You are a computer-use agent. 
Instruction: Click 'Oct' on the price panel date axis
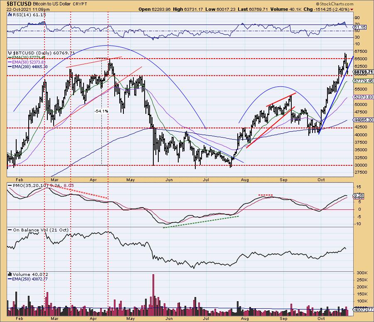click(321, 180)
